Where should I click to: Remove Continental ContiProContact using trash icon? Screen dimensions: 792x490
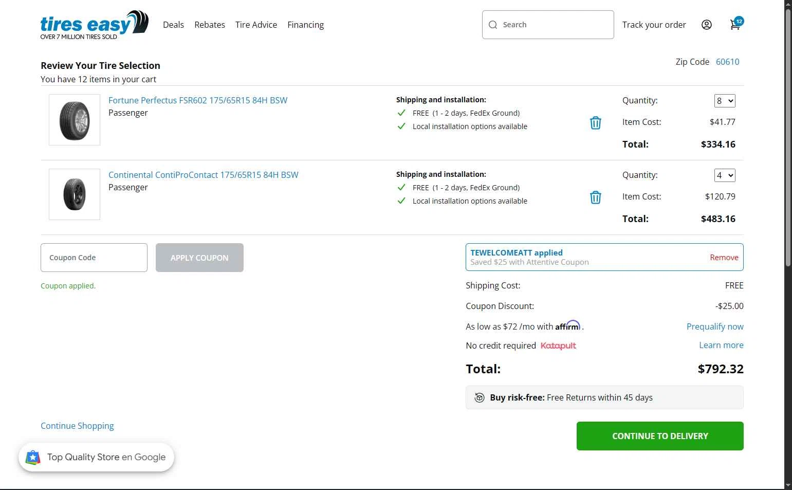(x=595, y=197)
